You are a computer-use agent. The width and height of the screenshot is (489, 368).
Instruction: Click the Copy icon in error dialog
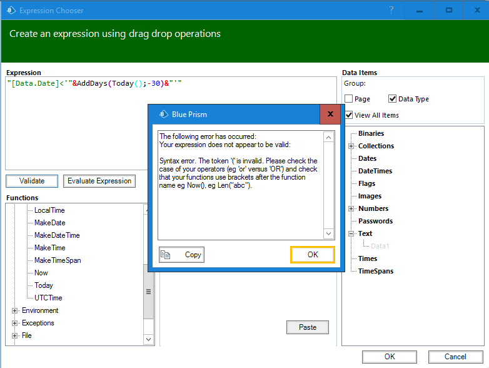click(x=165, y=255)
